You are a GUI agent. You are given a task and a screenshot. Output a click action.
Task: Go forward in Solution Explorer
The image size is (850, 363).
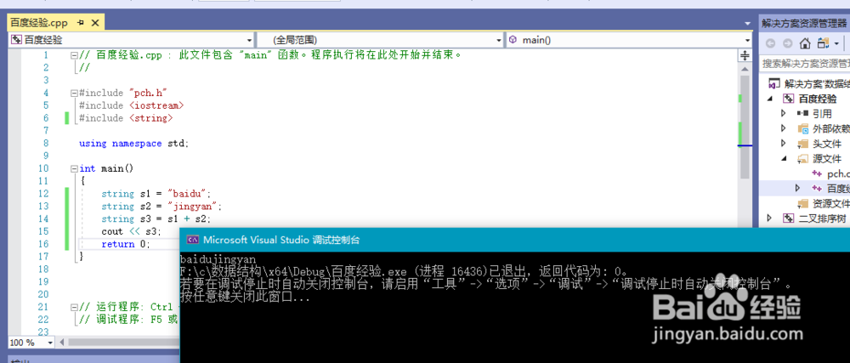[x=787, y=43]
